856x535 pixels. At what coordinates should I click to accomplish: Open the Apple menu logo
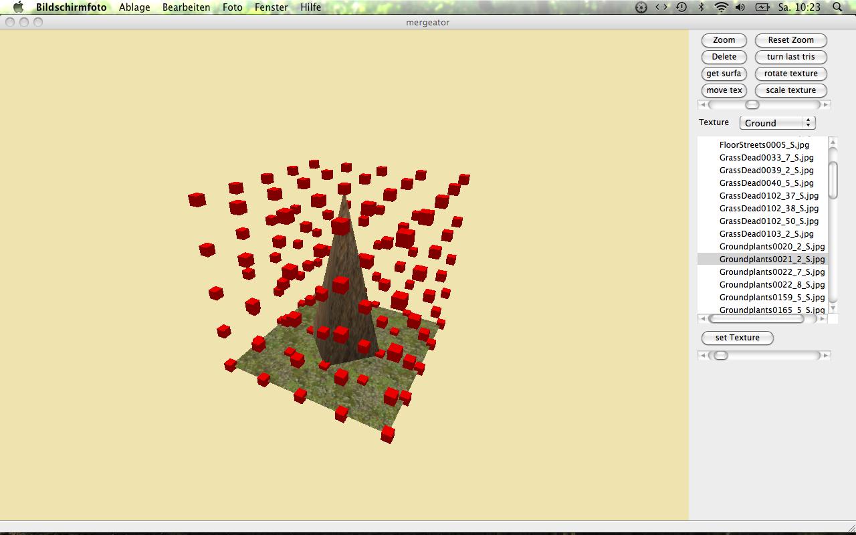tap(19, 7)
